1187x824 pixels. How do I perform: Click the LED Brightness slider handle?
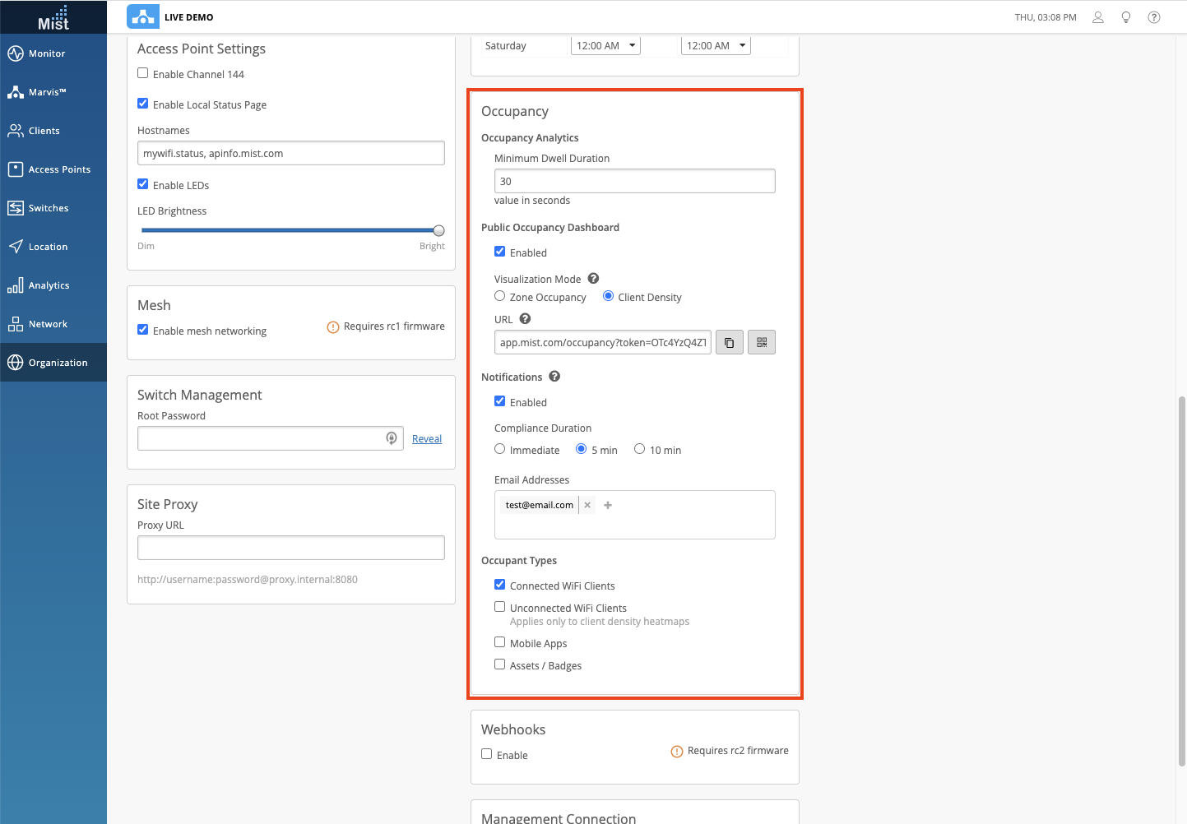(438, 231)
